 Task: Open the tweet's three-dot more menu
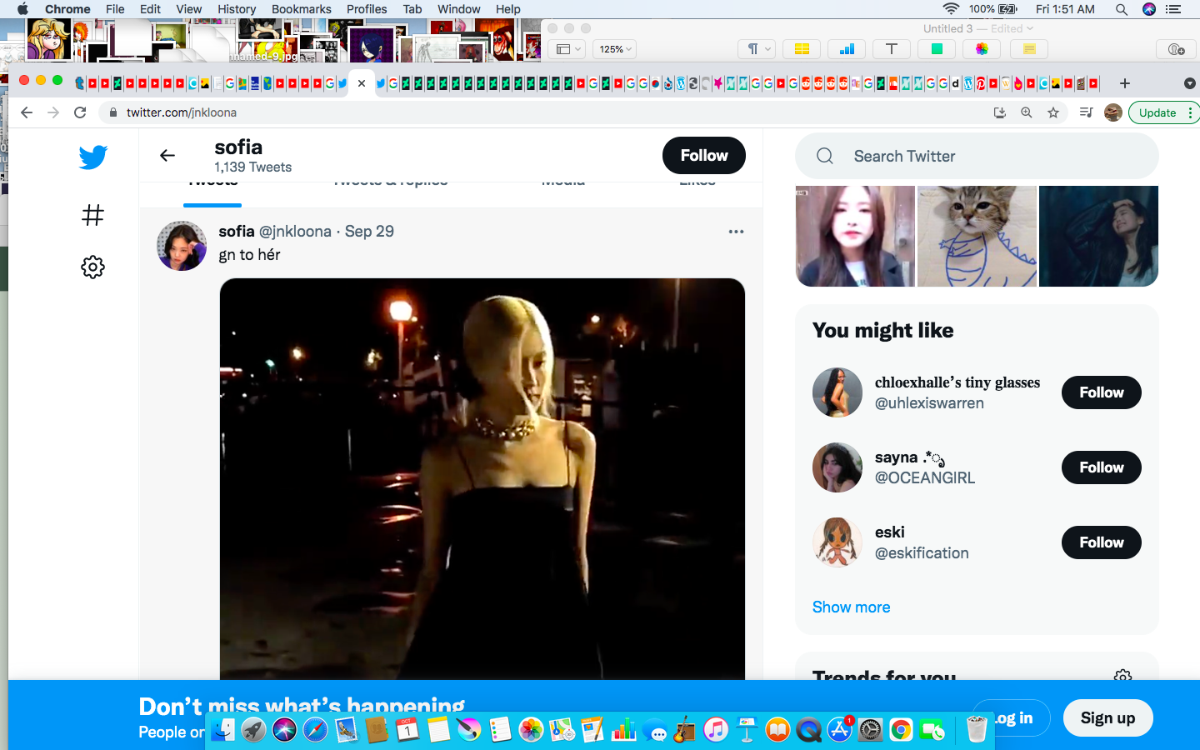736,232
